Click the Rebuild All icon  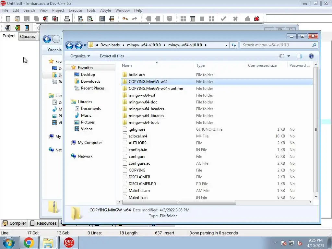coord(211,19)
